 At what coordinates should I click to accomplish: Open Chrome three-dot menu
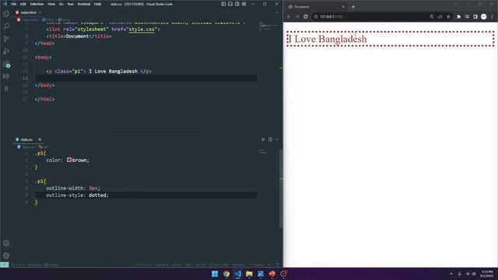pos(492,16)
